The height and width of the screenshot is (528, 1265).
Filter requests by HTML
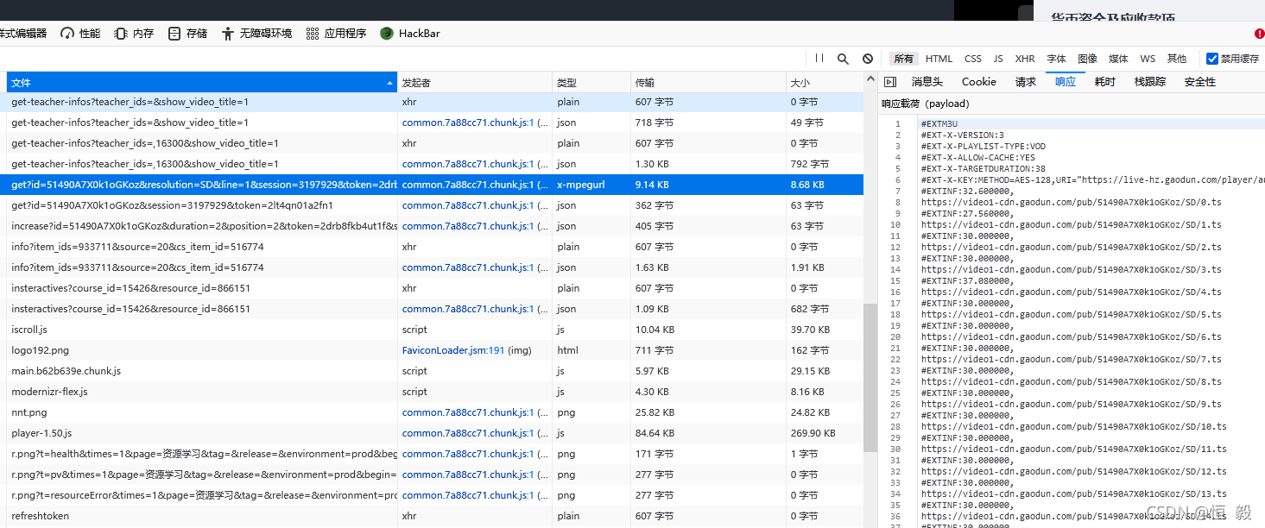939,59
